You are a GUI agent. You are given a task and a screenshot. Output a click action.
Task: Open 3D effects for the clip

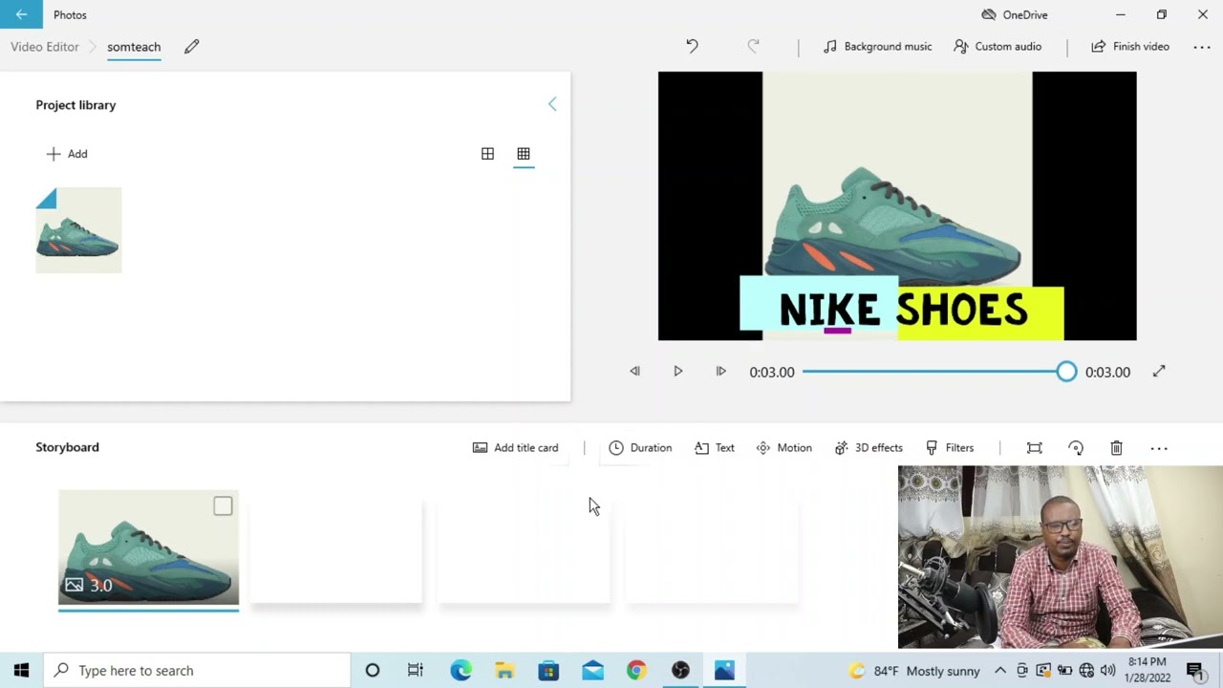[x=868, y=448]
